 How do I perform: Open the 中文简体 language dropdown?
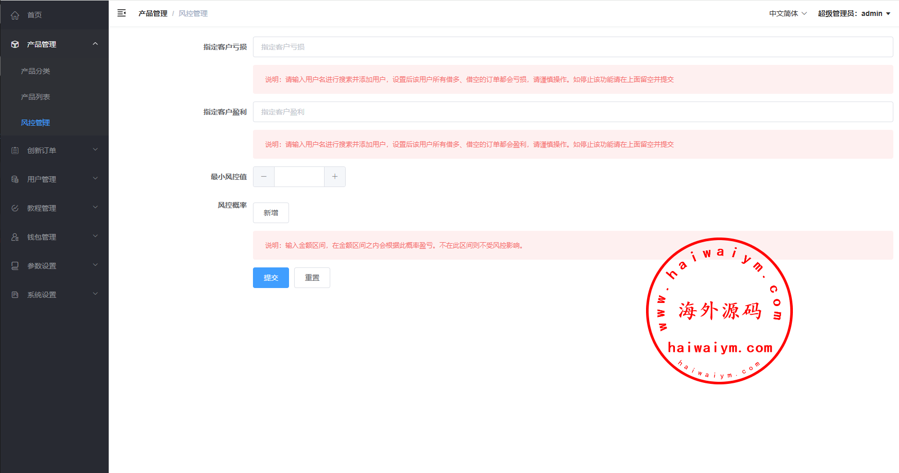(x=788, y=13)
